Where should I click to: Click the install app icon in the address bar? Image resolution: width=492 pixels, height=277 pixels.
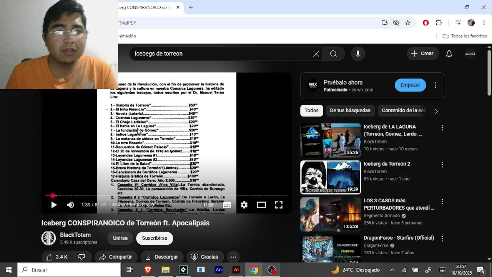(x=384, y=23)
